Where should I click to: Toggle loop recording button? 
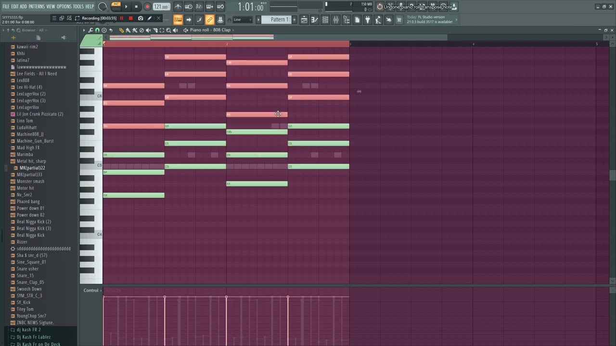220,7
